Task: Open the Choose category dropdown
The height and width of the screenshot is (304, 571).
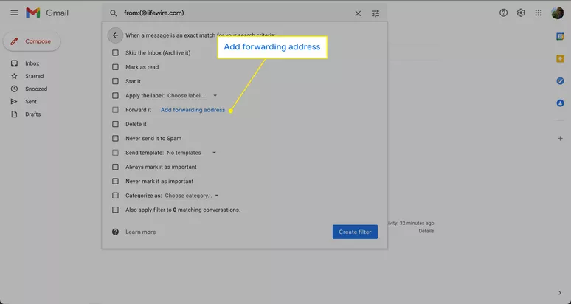Action: pyautogui.click(x=192, y=196)
